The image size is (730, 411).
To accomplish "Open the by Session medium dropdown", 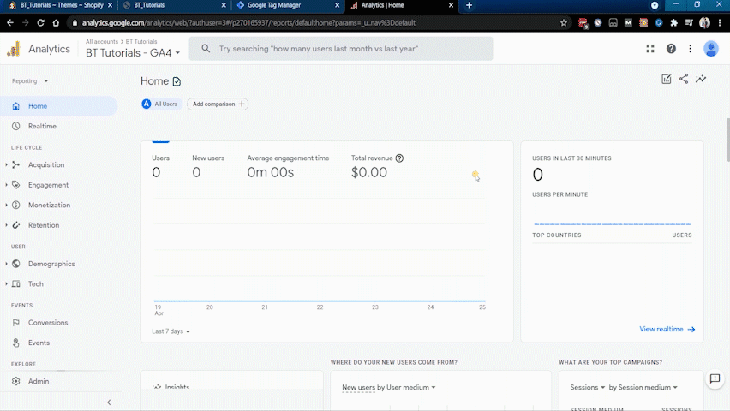I will point(643,387).
